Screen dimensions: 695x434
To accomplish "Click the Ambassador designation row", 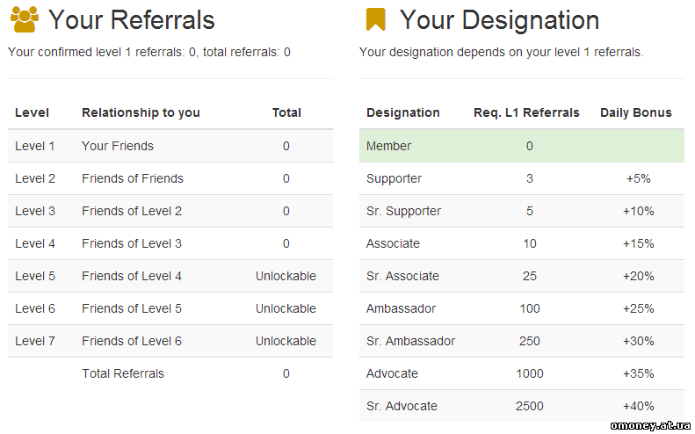I will pos(522,308).
